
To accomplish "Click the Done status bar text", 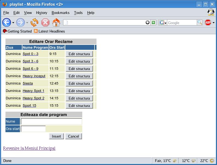I will pos(7,161).
